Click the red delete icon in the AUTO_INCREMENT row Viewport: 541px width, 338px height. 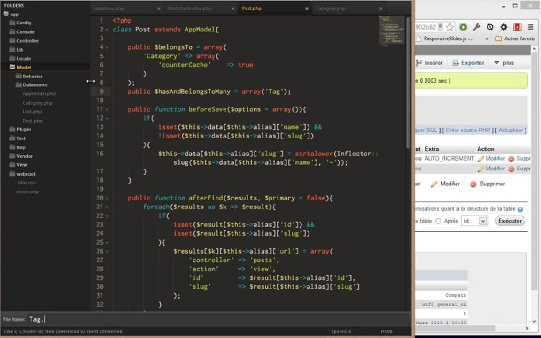click(511, 159)
